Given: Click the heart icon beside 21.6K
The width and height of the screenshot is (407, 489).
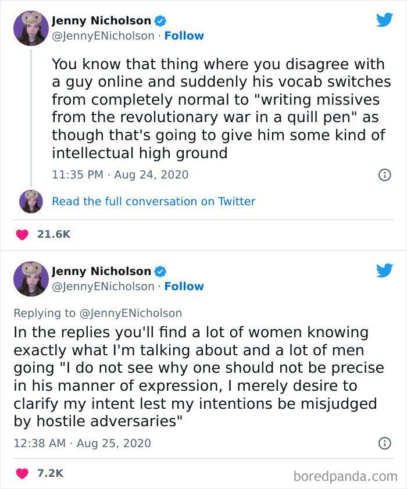Looking at the screenshot, I should click(23, 234).
